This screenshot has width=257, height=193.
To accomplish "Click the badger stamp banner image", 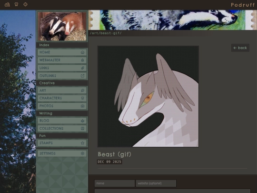I will click(x=173, y=20).
